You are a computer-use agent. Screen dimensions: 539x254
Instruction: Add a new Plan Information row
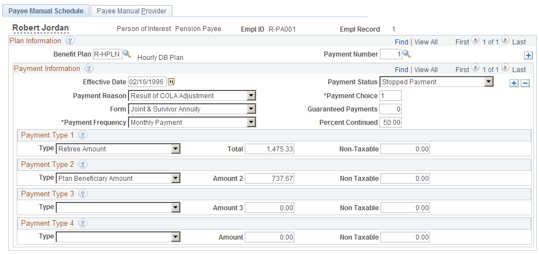(x=528, y=55)
